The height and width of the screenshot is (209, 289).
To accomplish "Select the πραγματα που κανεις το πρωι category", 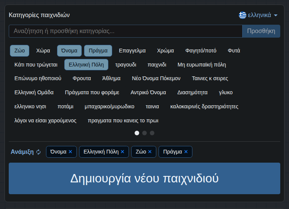I will tap(123, 120).
